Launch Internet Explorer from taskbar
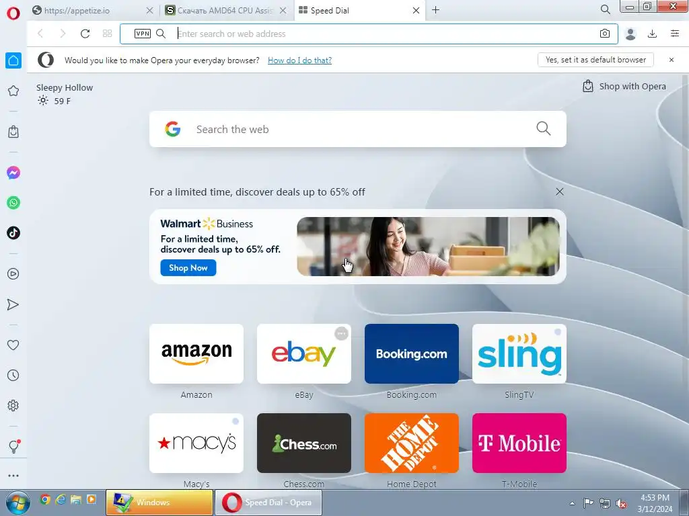This screenshot has width=689, height=516. 61,499
